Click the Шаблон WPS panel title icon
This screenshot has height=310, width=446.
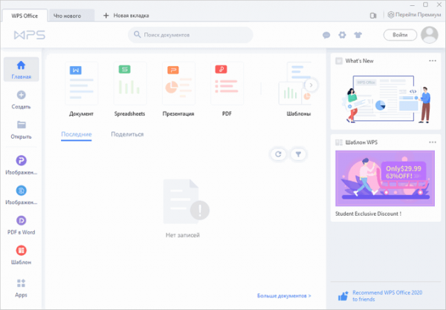point(339,142)
